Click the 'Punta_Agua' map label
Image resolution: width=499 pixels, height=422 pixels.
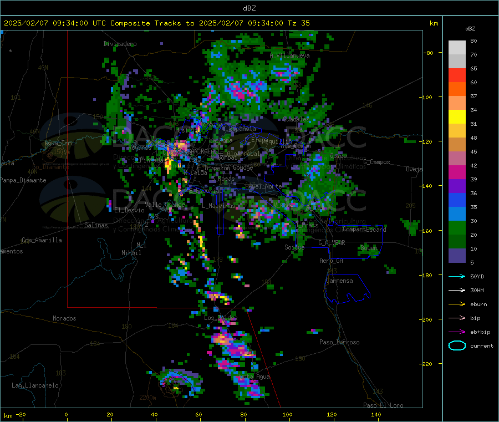click(253, 377)
